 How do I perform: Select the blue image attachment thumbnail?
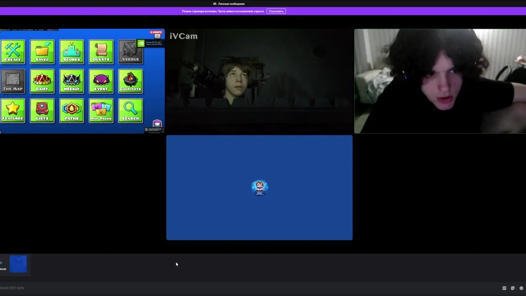[x=18, y=264]
